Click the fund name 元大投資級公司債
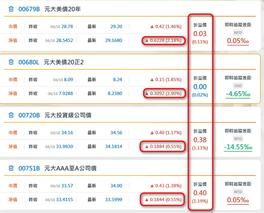The image size is (264, 213). [x=68, y=115]
